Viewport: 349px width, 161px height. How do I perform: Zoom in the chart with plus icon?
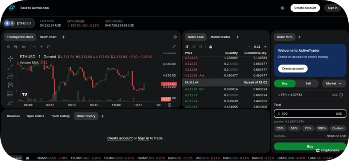tap(41, 47)
